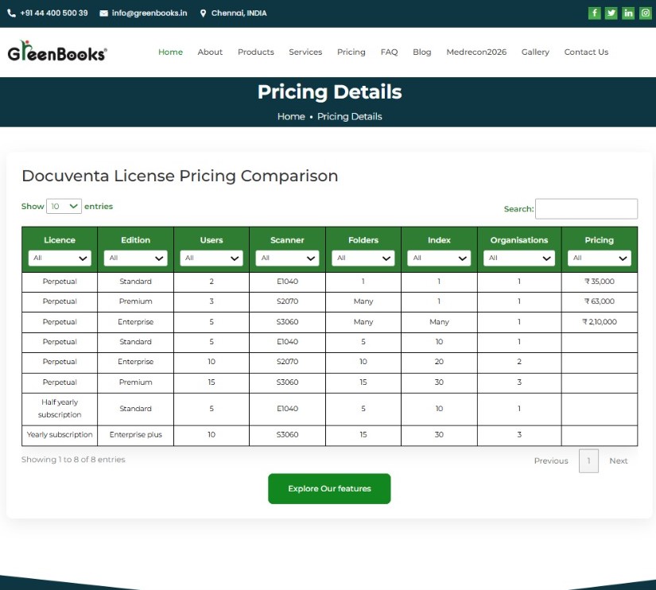The image size is (656, 590).
Task: Open the Edition column filter dropdown
Action: click(x=135, y=258)
